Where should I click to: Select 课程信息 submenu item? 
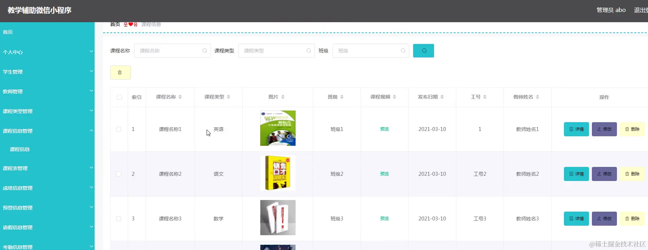(47, 149)
